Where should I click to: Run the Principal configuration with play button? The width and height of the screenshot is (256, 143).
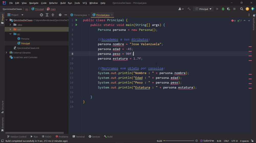217,9
